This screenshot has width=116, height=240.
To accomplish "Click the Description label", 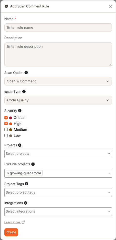I will (13, 38).
